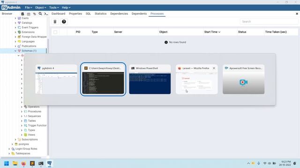Click the Sequences tree icon
Viewport: 300px width, 168px height.
[x=25, y=116]
